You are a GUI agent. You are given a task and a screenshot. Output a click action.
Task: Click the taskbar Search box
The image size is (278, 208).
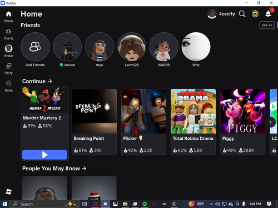[45, 204]
